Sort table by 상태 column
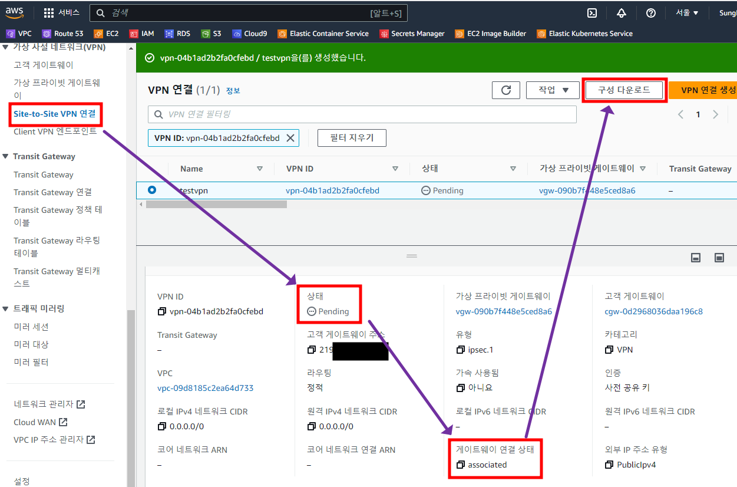737x487 pixels. pyautogui.click(x=513, y=169)
